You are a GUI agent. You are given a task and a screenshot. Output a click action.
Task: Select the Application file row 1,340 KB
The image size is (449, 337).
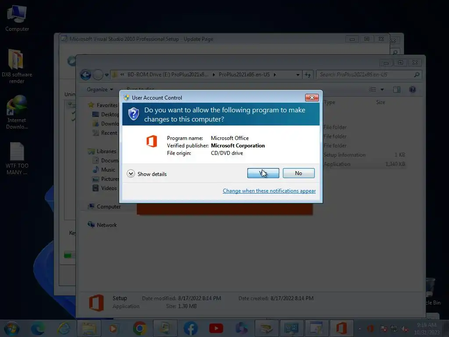click(x=364, y=164)
